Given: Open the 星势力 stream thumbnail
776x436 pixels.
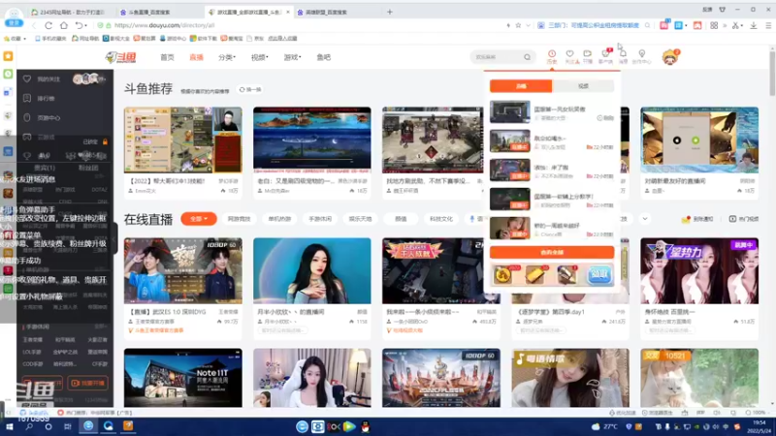Looking at the screenshot, I should 699,271.
